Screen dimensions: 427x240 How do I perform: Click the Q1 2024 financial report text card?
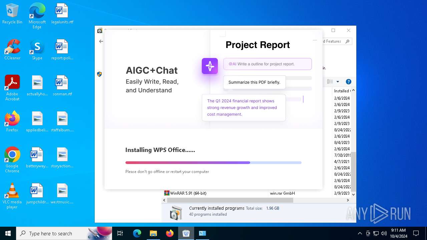[244, 108]
